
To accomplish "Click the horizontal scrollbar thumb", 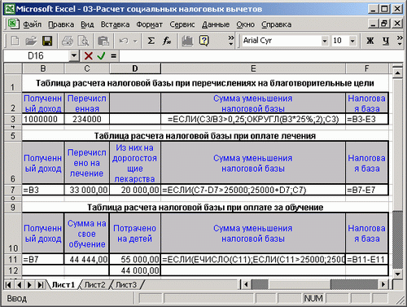I will pos(260,284).
